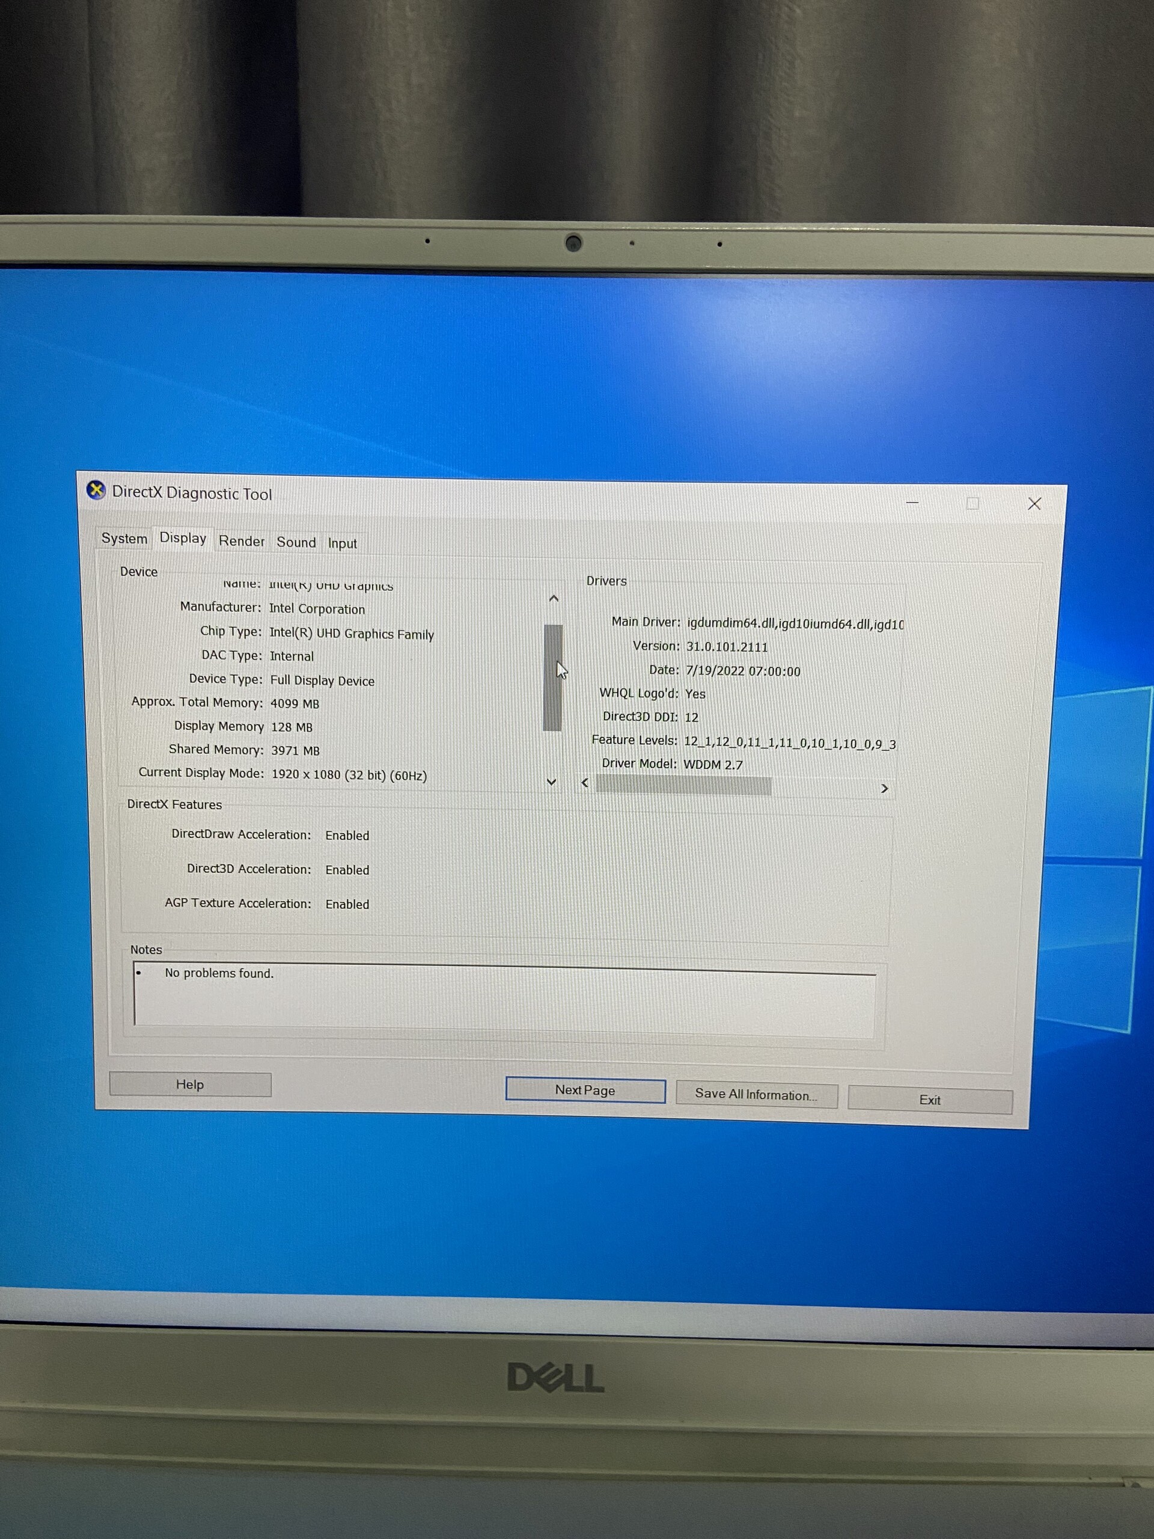Close the DirectX Diagnostic Tool window
This screenshot has height=1539, width=1154.
(1034, 504)
